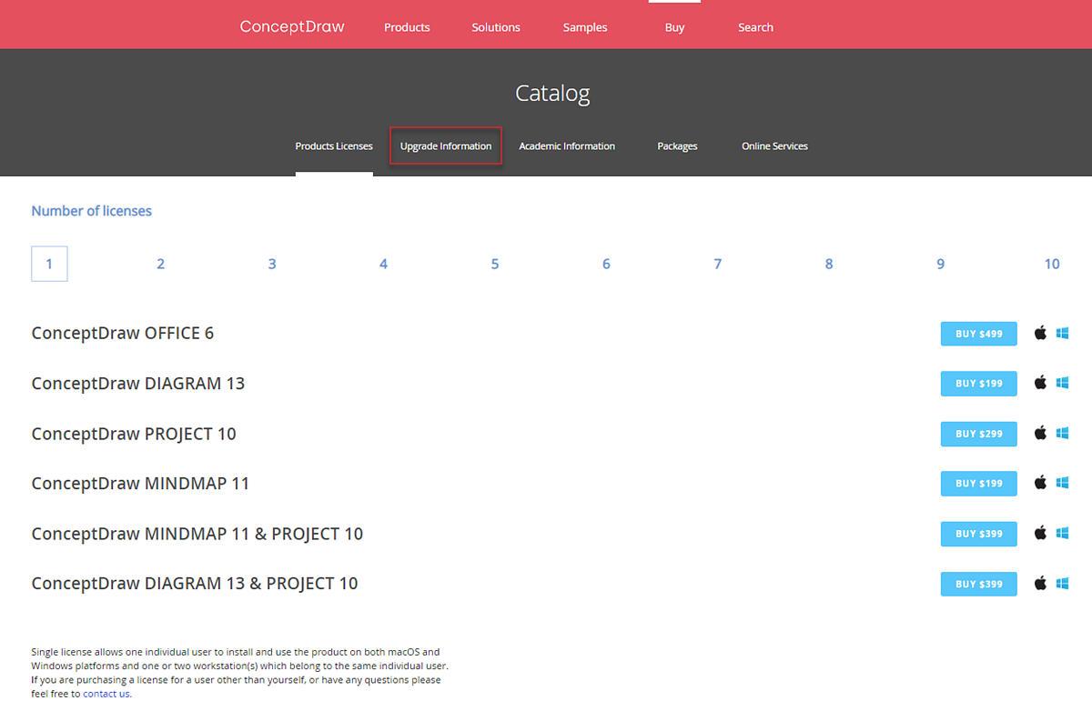Click the Apple icon for DIAGRAM 13 & PROJECT 10
Image resolution: width=1092 pixels, height=711 pixels.
pyautogui.click(x=1040, y=583)
